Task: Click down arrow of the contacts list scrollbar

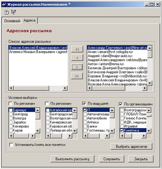Action: pyautogui.click(x=150, y=83)
